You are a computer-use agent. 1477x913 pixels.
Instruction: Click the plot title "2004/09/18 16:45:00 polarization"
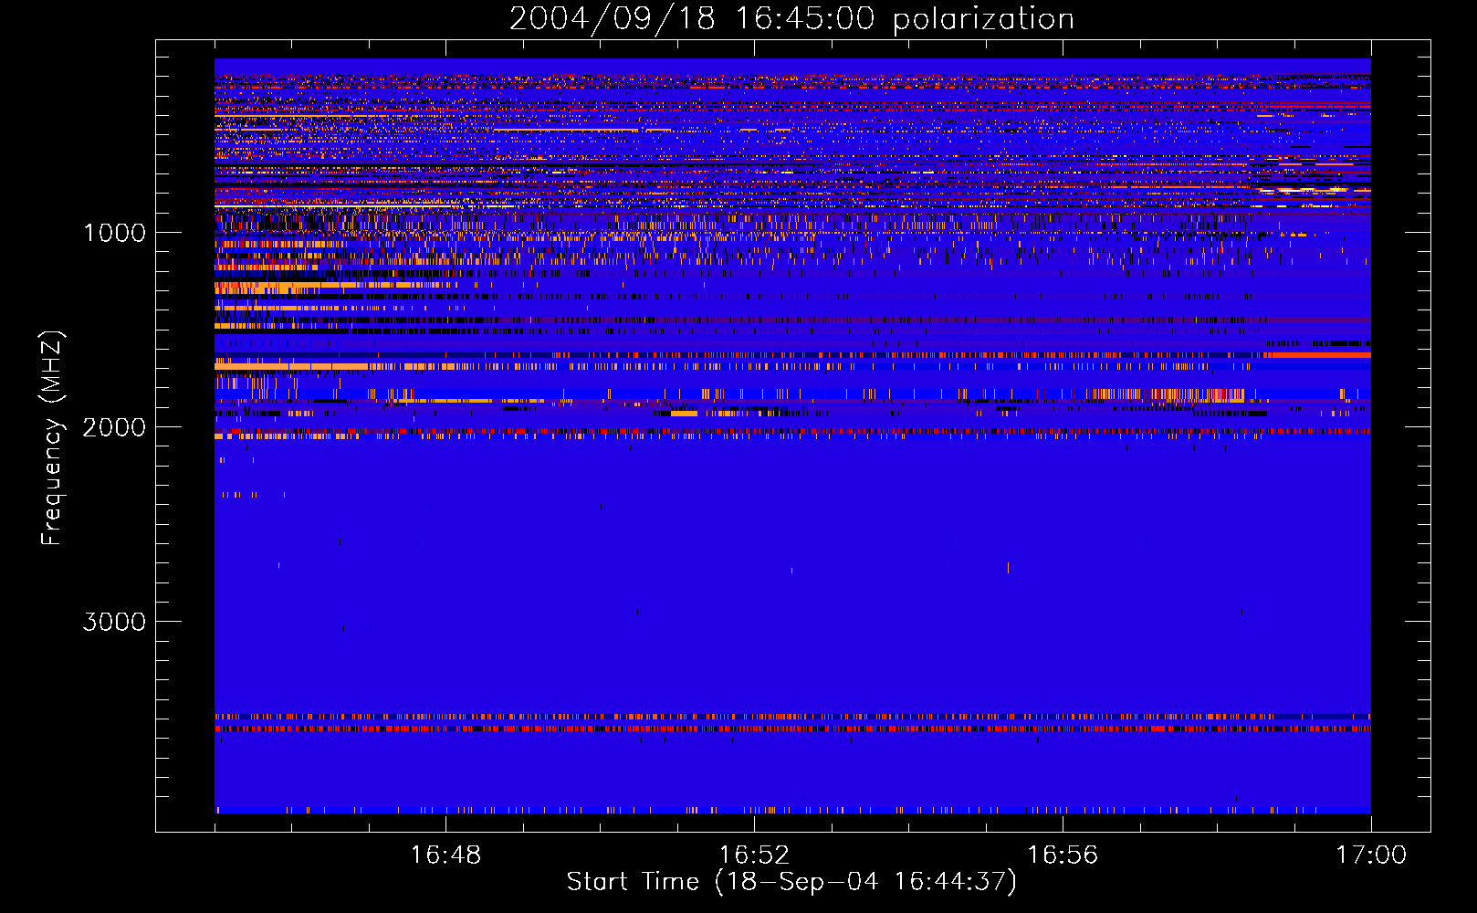pos(791,19)
